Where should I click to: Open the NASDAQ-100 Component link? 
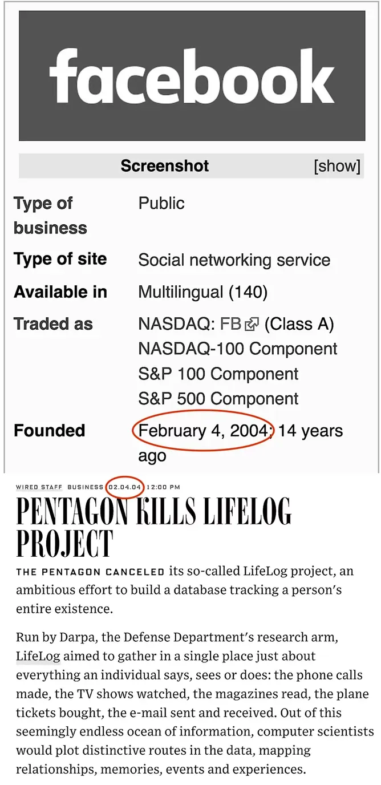pos(238,349)
